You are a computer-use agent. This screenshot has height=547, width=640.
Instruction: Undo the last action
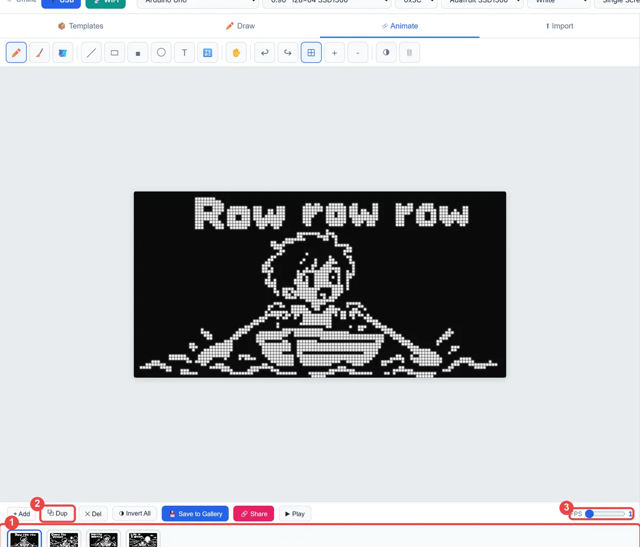click(x=265, y=53)
